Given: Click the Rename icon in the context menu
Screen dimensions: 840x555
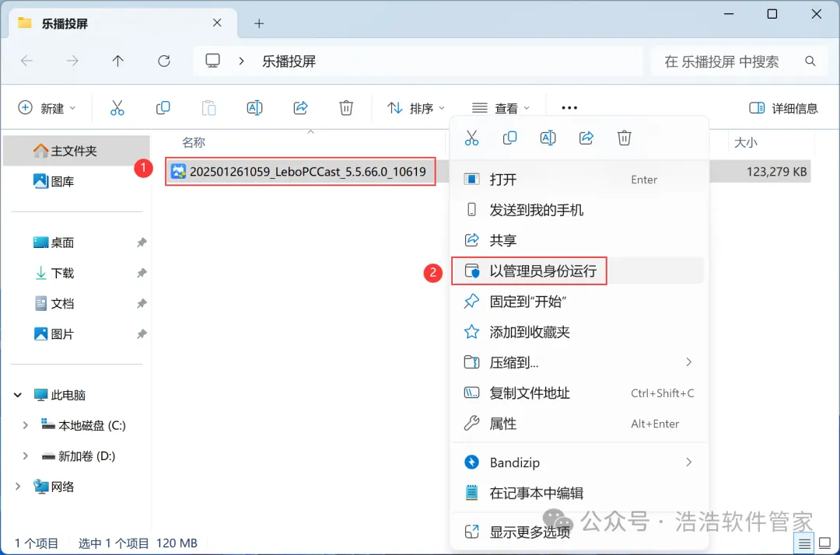Looking at the screenshot, I should click(x=548, y=138).
